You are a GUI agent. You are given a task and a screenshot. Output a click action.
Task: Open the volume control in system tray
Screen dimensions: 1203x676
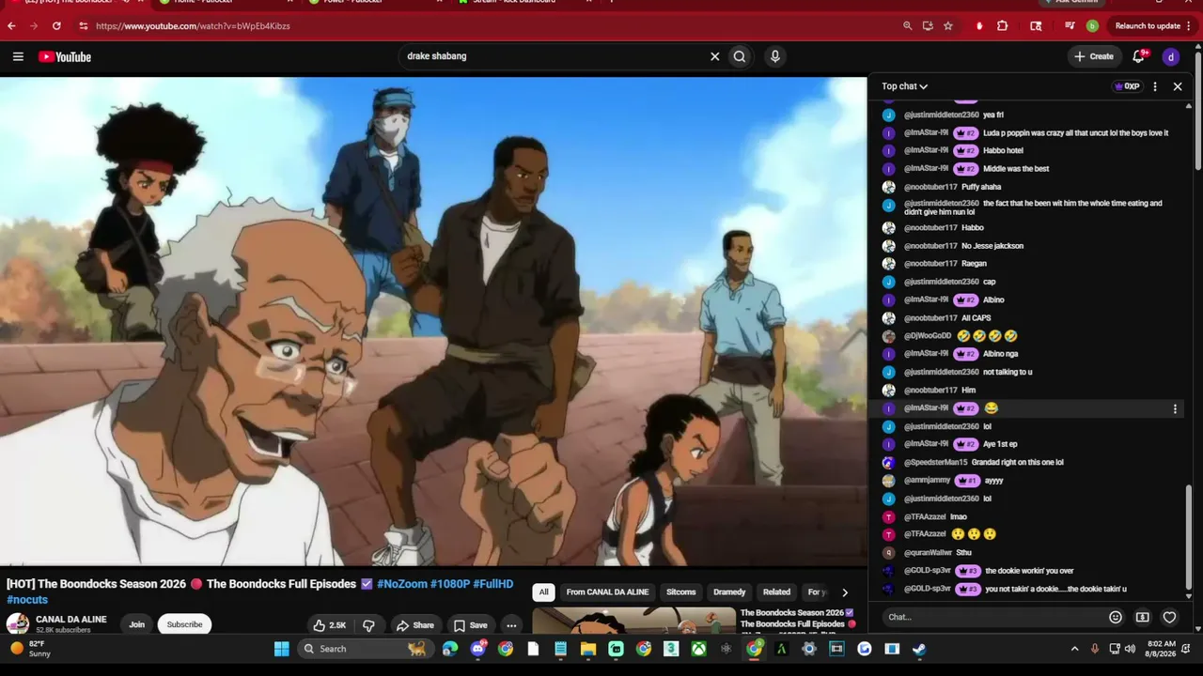click(1130, 649)
